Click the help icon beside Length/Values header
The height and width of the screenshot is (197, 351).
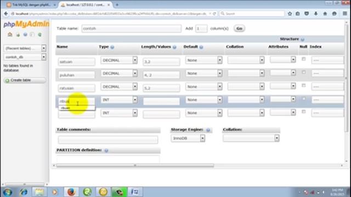(x=174, y=47)
